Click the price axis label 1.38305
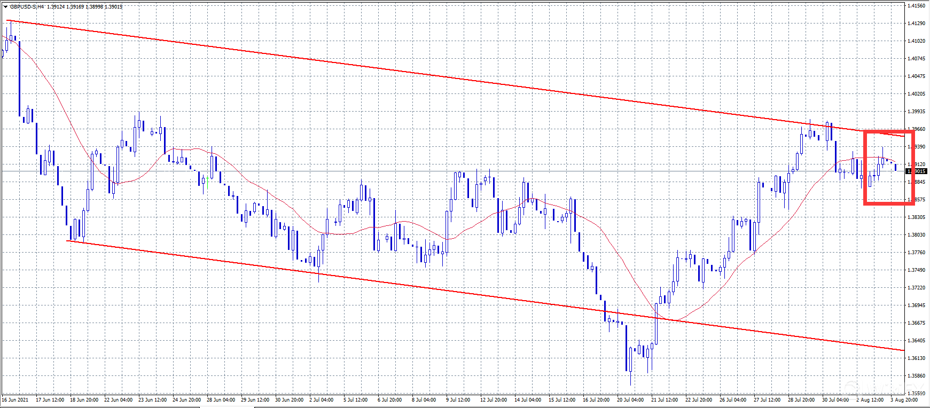This screenshot has width=930, height=408. (916, 217)
